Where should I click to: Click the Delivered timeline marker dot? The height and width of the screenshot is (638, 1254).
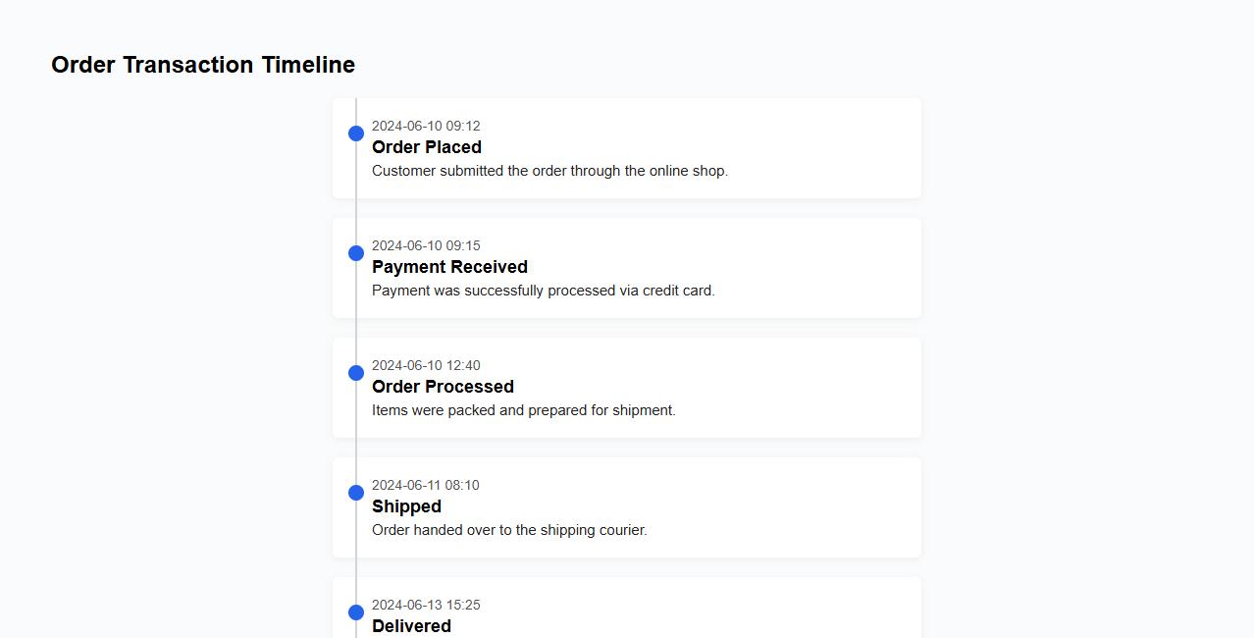356,612
